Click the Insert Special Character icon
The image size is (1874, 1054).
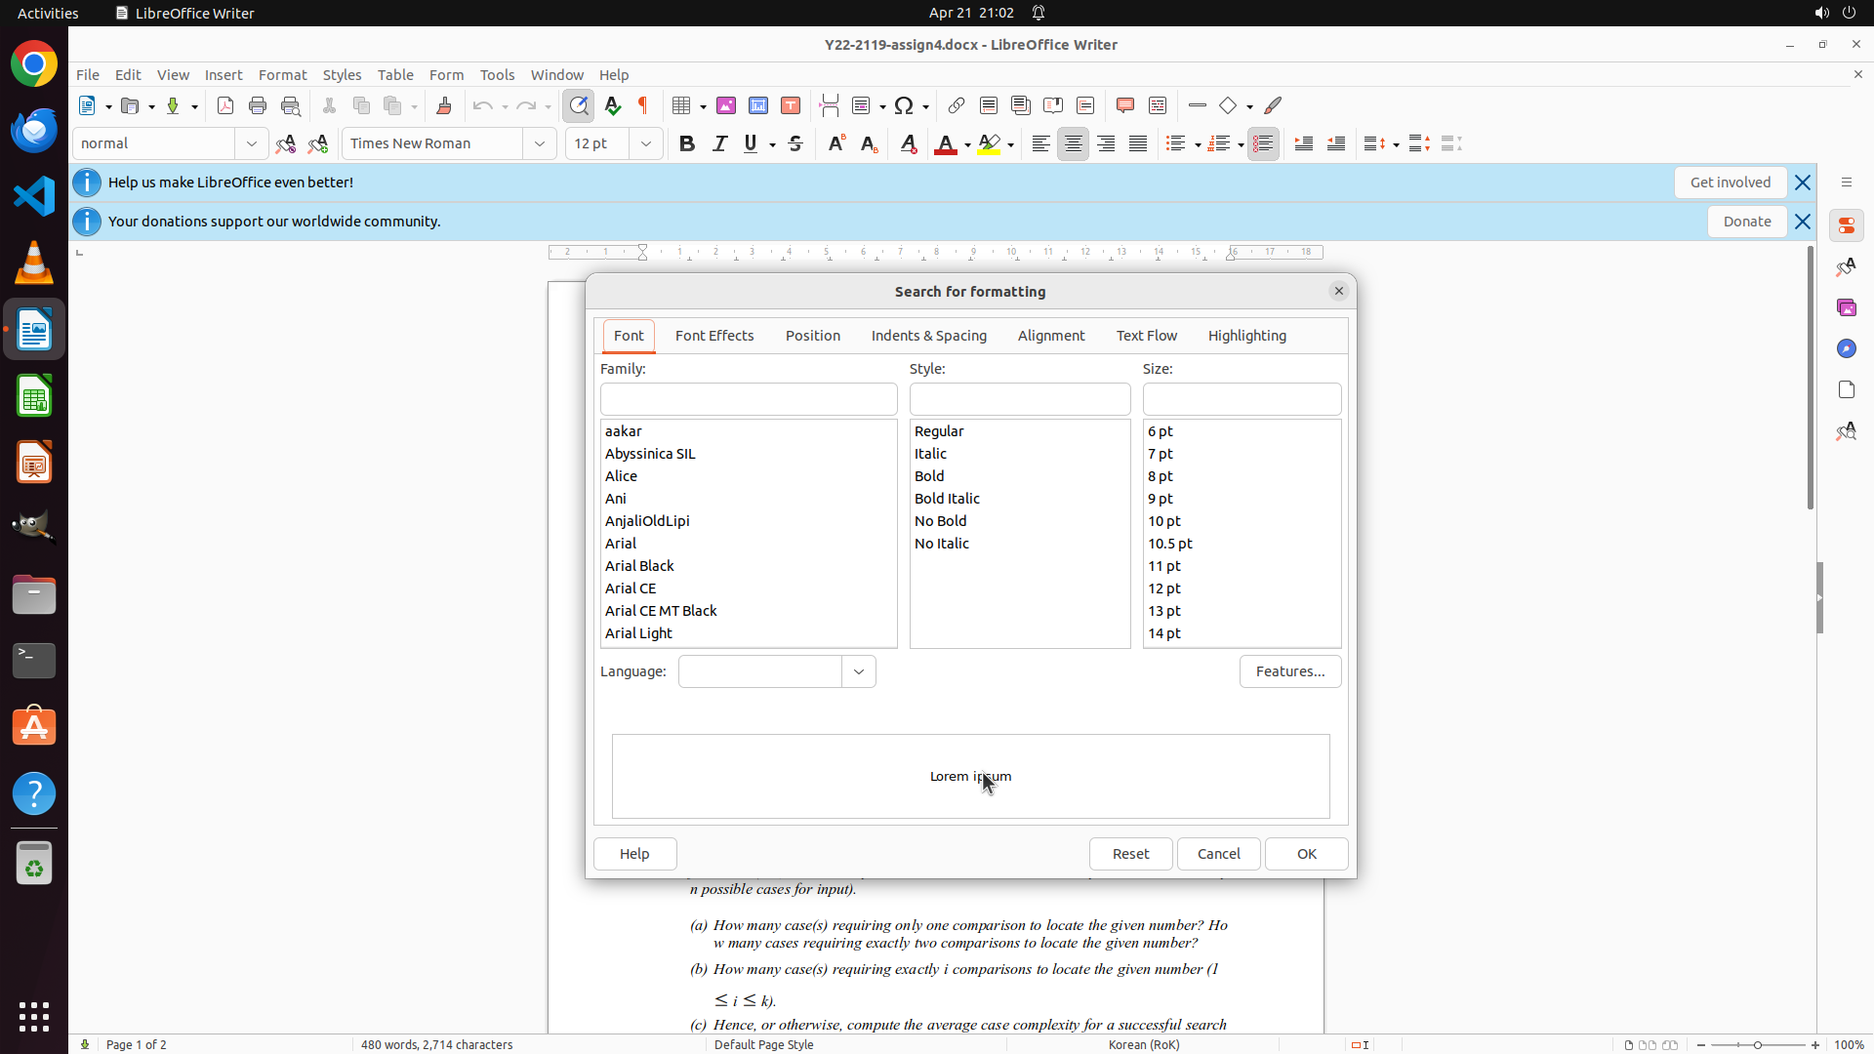pyautogui.click(x=905, y=105)
